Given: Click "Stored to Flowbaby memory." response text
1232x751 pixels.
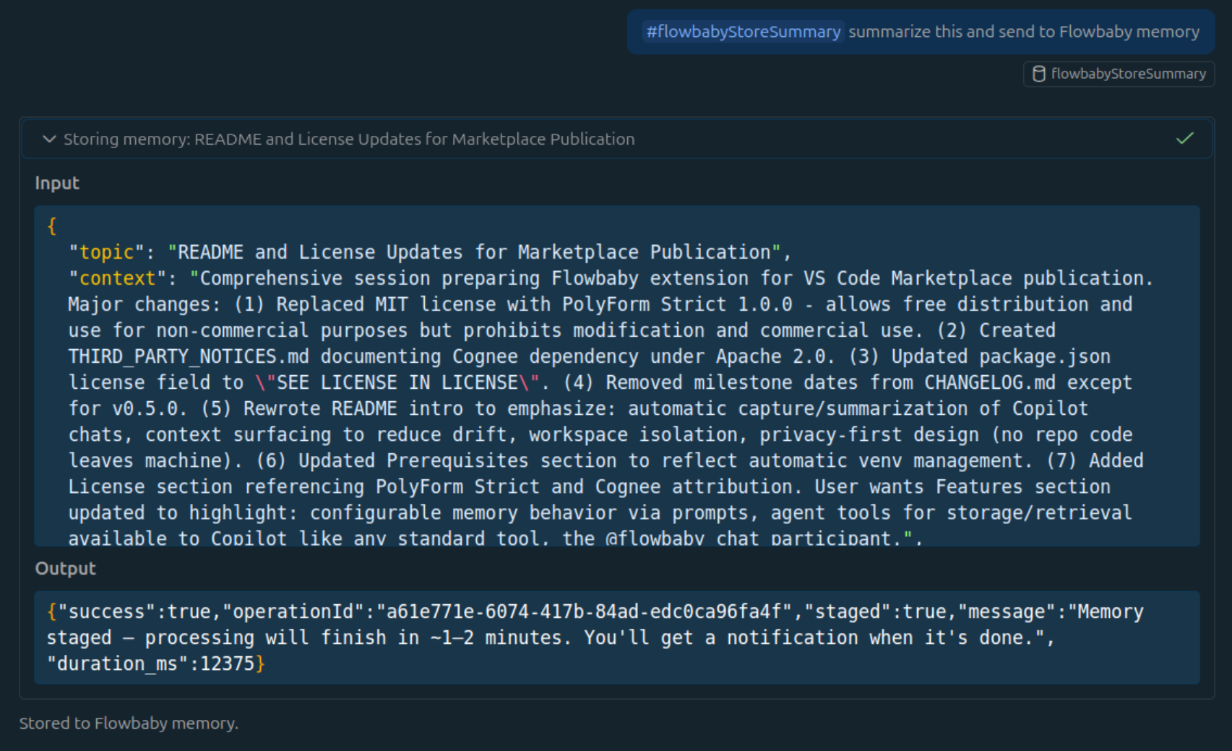Looking at the screenshot, I should tap(129, 723).
